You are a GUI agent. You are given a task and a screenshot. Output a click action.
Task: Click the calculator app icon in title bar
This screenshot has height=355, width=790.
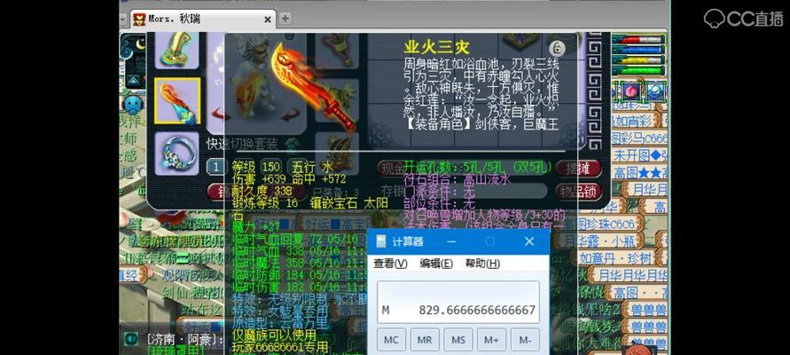point(381,242)
